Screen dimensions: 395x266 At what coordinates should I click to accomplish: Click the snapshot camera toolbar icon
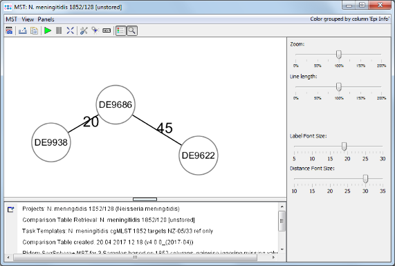tap(9, 30)
